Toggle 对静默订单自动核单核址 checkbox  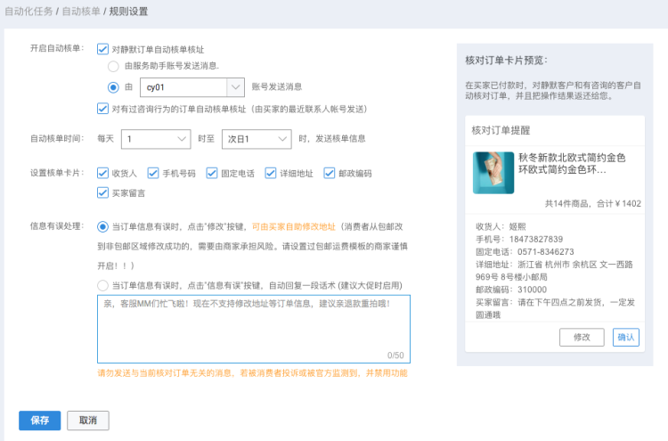click(103, 49)
